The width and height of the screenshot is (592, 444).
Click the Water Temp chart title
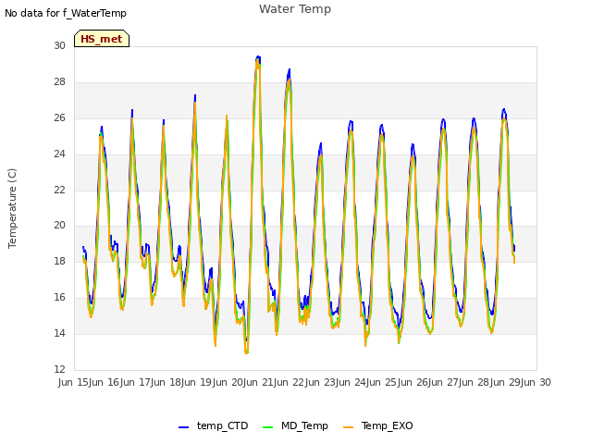(295, 8)
